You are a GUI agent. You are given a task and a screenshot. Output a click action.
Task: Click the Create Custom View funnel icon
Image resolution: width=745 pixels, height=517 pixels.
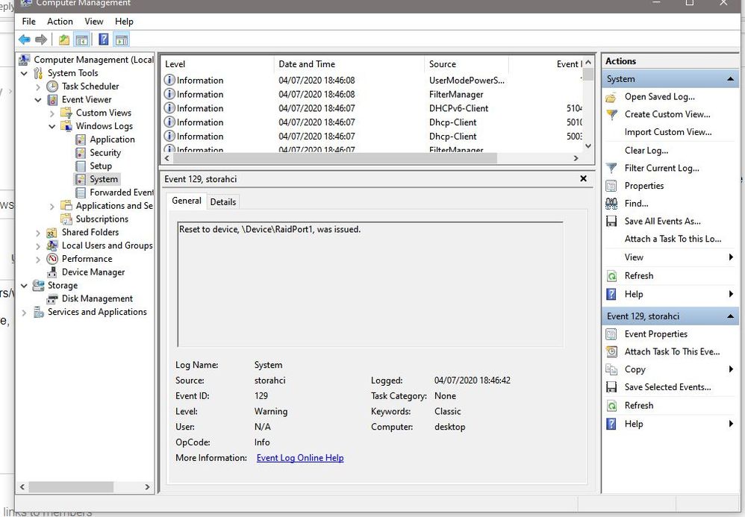click(611, 115)
